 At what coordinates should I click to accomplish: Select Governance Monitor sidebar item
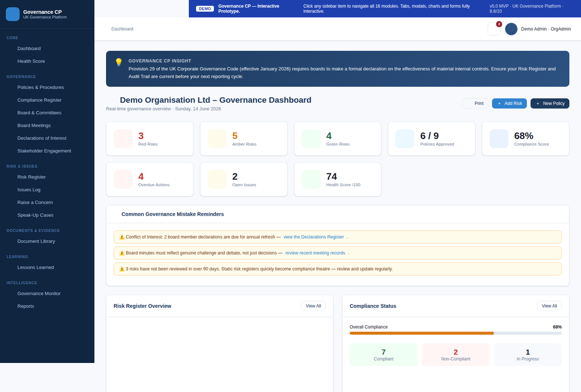47,293
